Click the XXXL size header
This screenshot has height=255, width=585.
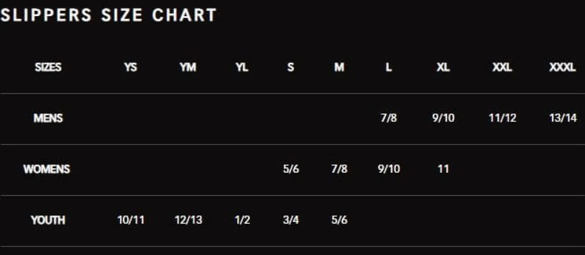click(563, 67)
